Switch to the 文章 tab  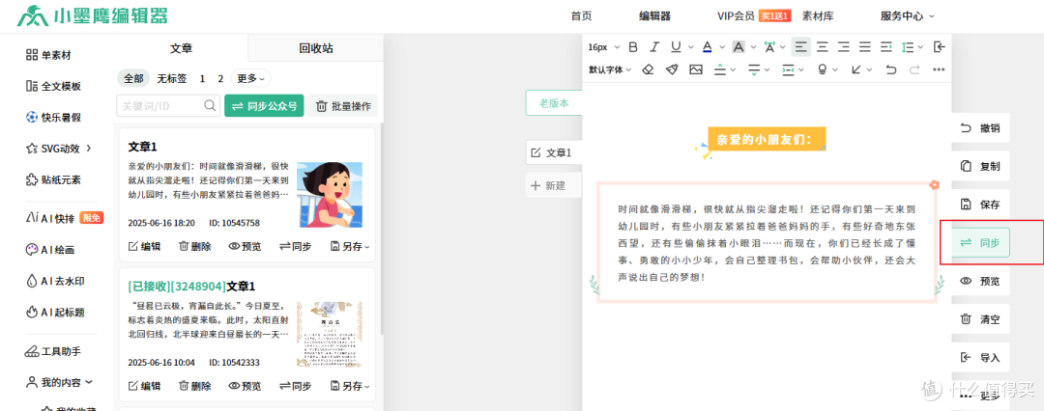[x=181, y=48]
